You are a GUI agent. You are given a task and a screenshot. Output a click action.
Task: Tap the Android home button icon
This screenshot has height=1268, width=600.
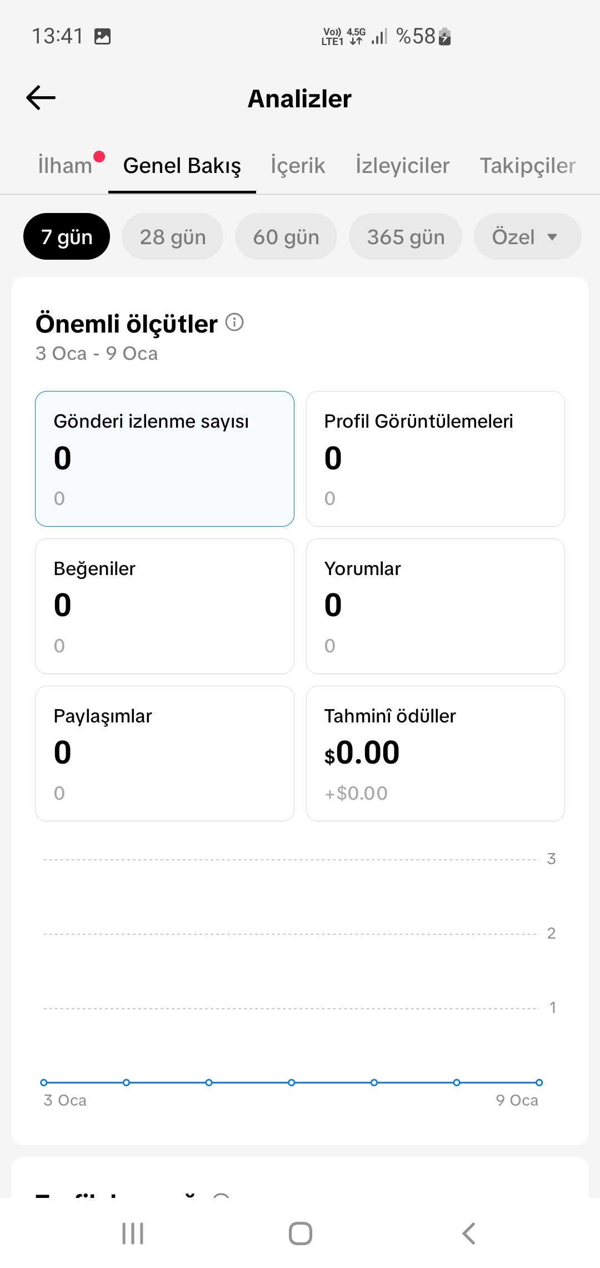pyautogui.click(x=300, y=1233)
